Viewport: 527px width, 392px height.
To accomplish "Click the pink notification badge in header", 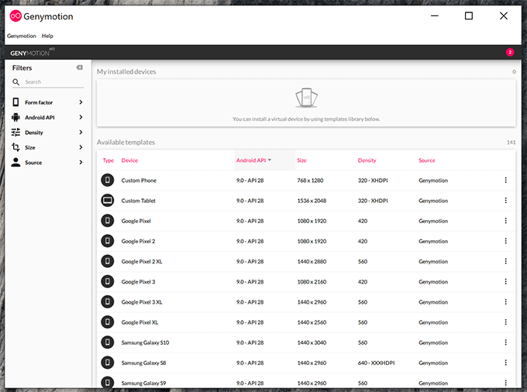I will coord(510,52).
